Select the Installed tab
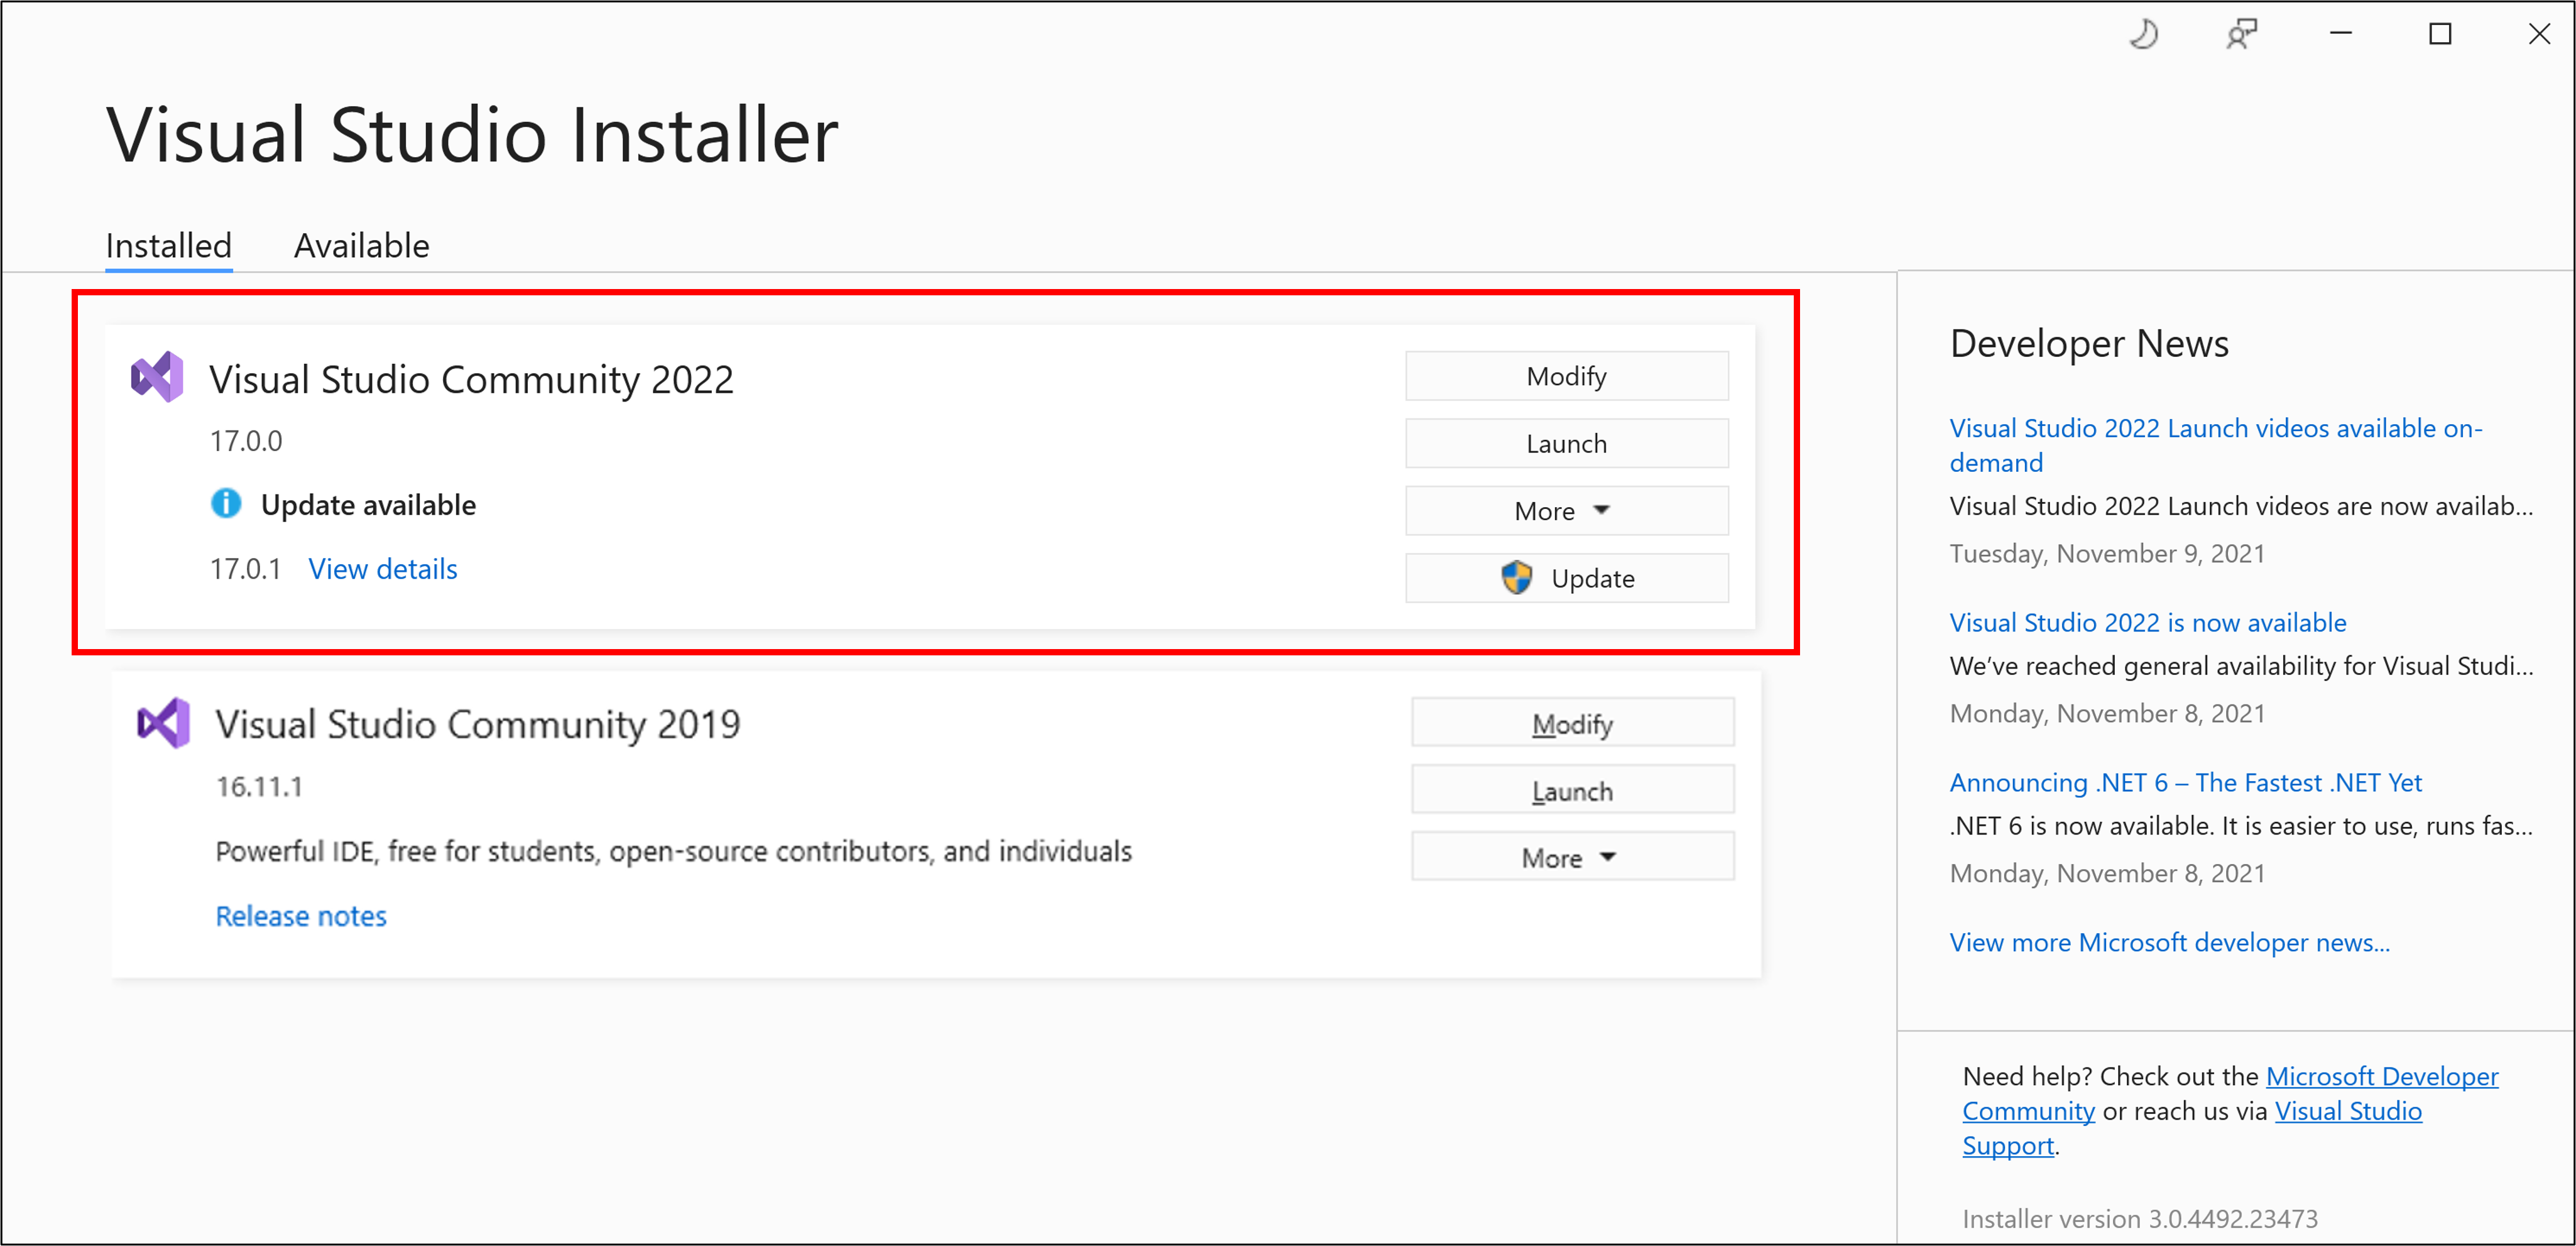Screen dimensions: 2576x1246 [x=164, y=243]
